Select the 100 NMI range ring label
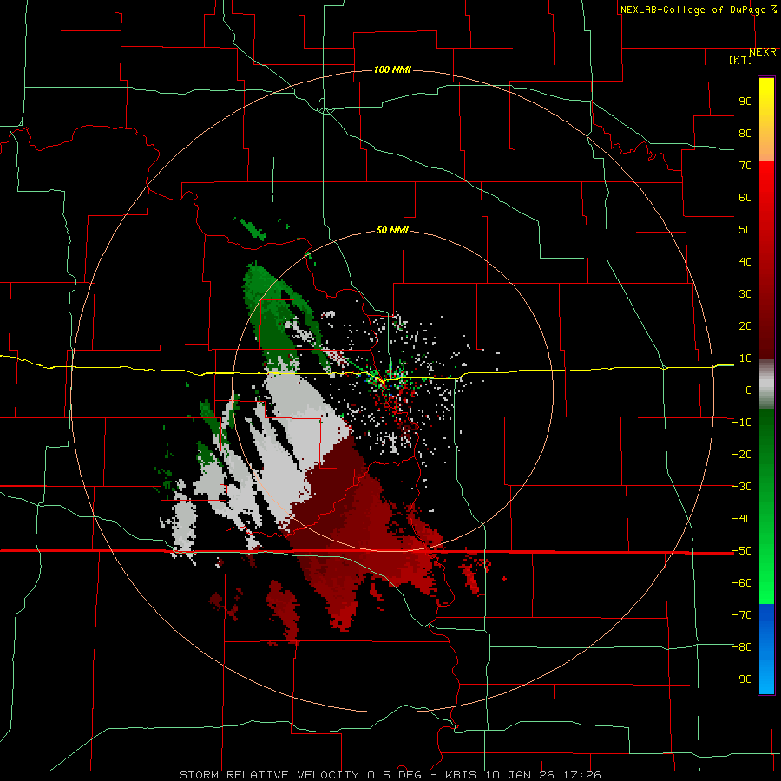781x781 pixels. (392, 69)
